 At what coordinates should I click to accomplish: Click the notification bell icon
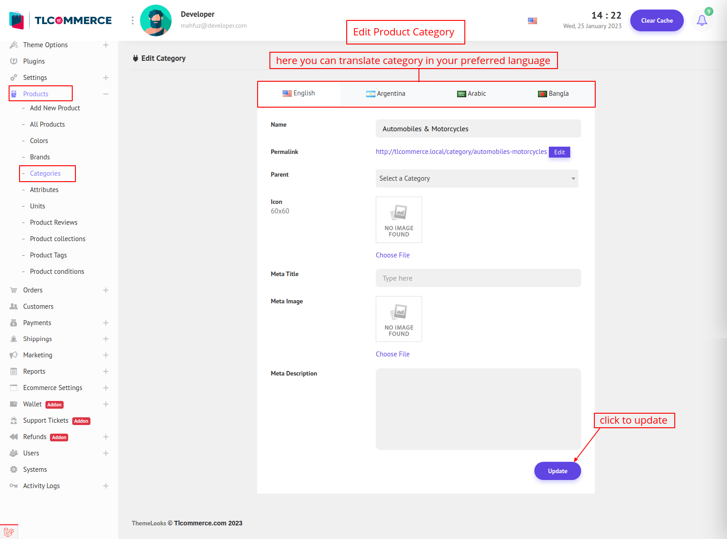702,20
